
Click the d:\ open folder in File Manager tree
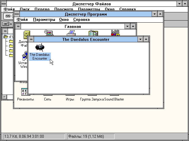click(x=6, y=36)
